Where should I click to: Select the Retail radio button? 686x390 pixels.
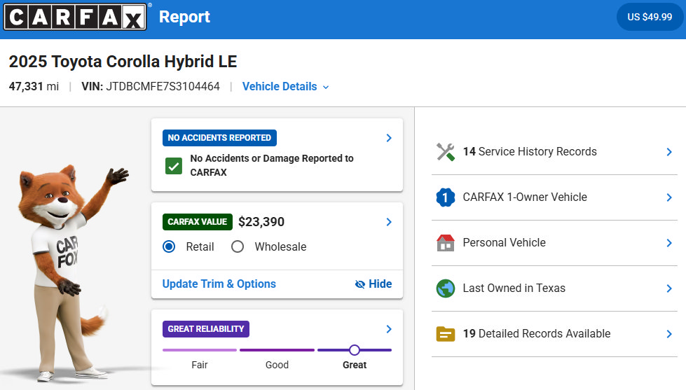(169, 246)
